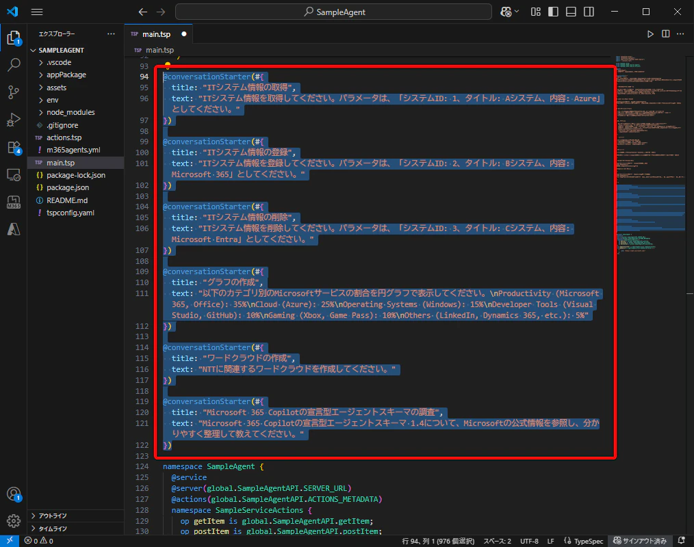Open the Search view icon
The height and width of the screenshot is (547, 694).
point(14,65)
